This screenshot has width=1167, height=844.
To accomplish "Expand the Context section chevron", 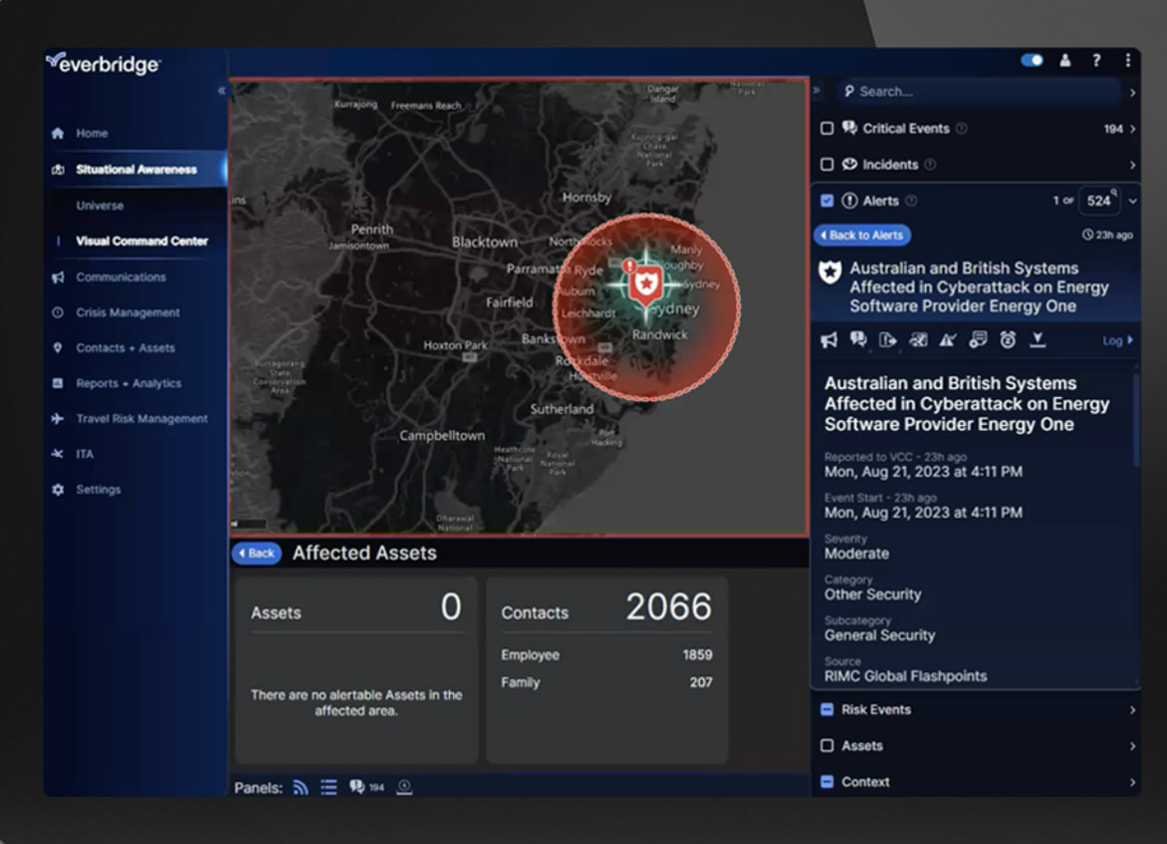I will click(x=1132, y=782).
